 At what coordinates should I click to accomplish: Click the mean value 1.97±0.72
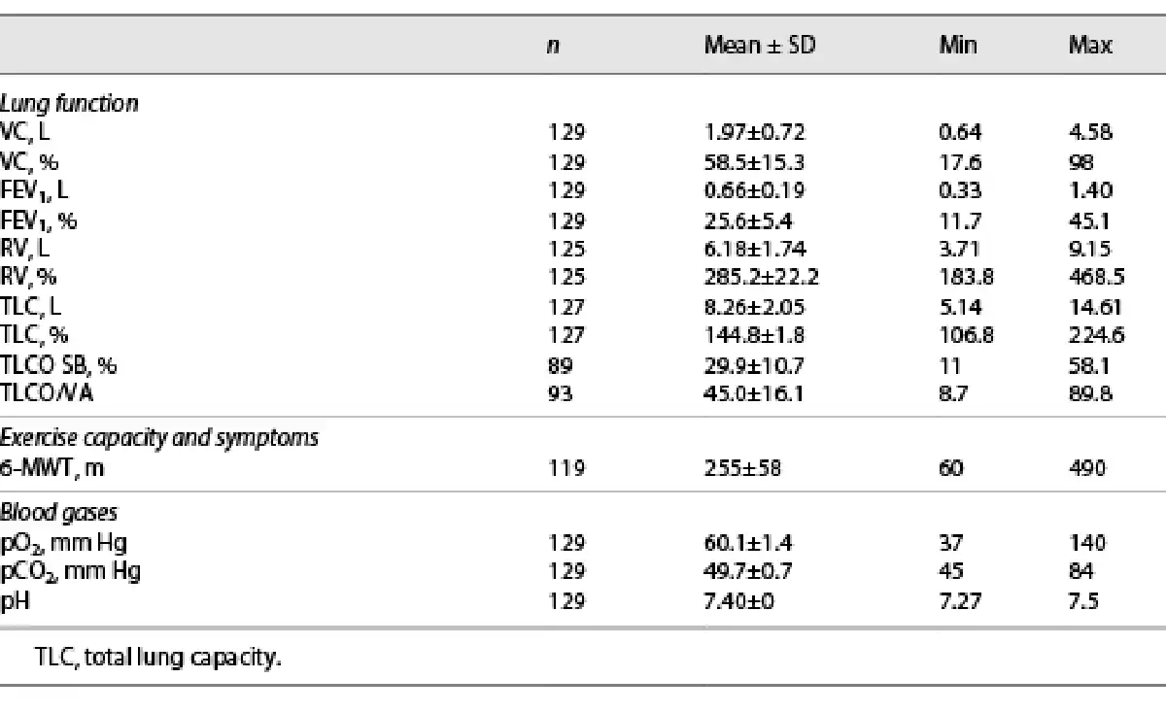click(x=754, y=133)
